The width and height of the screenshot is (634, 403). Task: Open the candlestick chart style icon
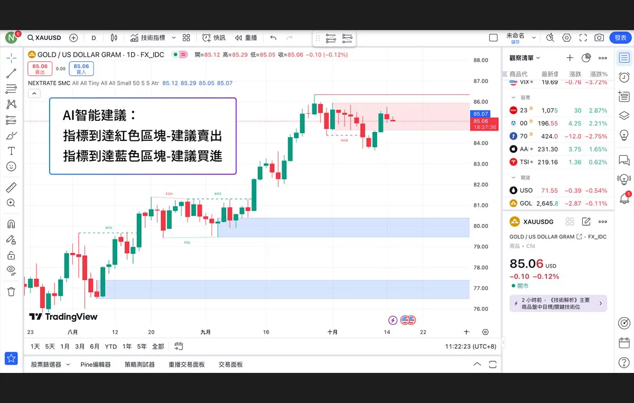click(114, 38)
